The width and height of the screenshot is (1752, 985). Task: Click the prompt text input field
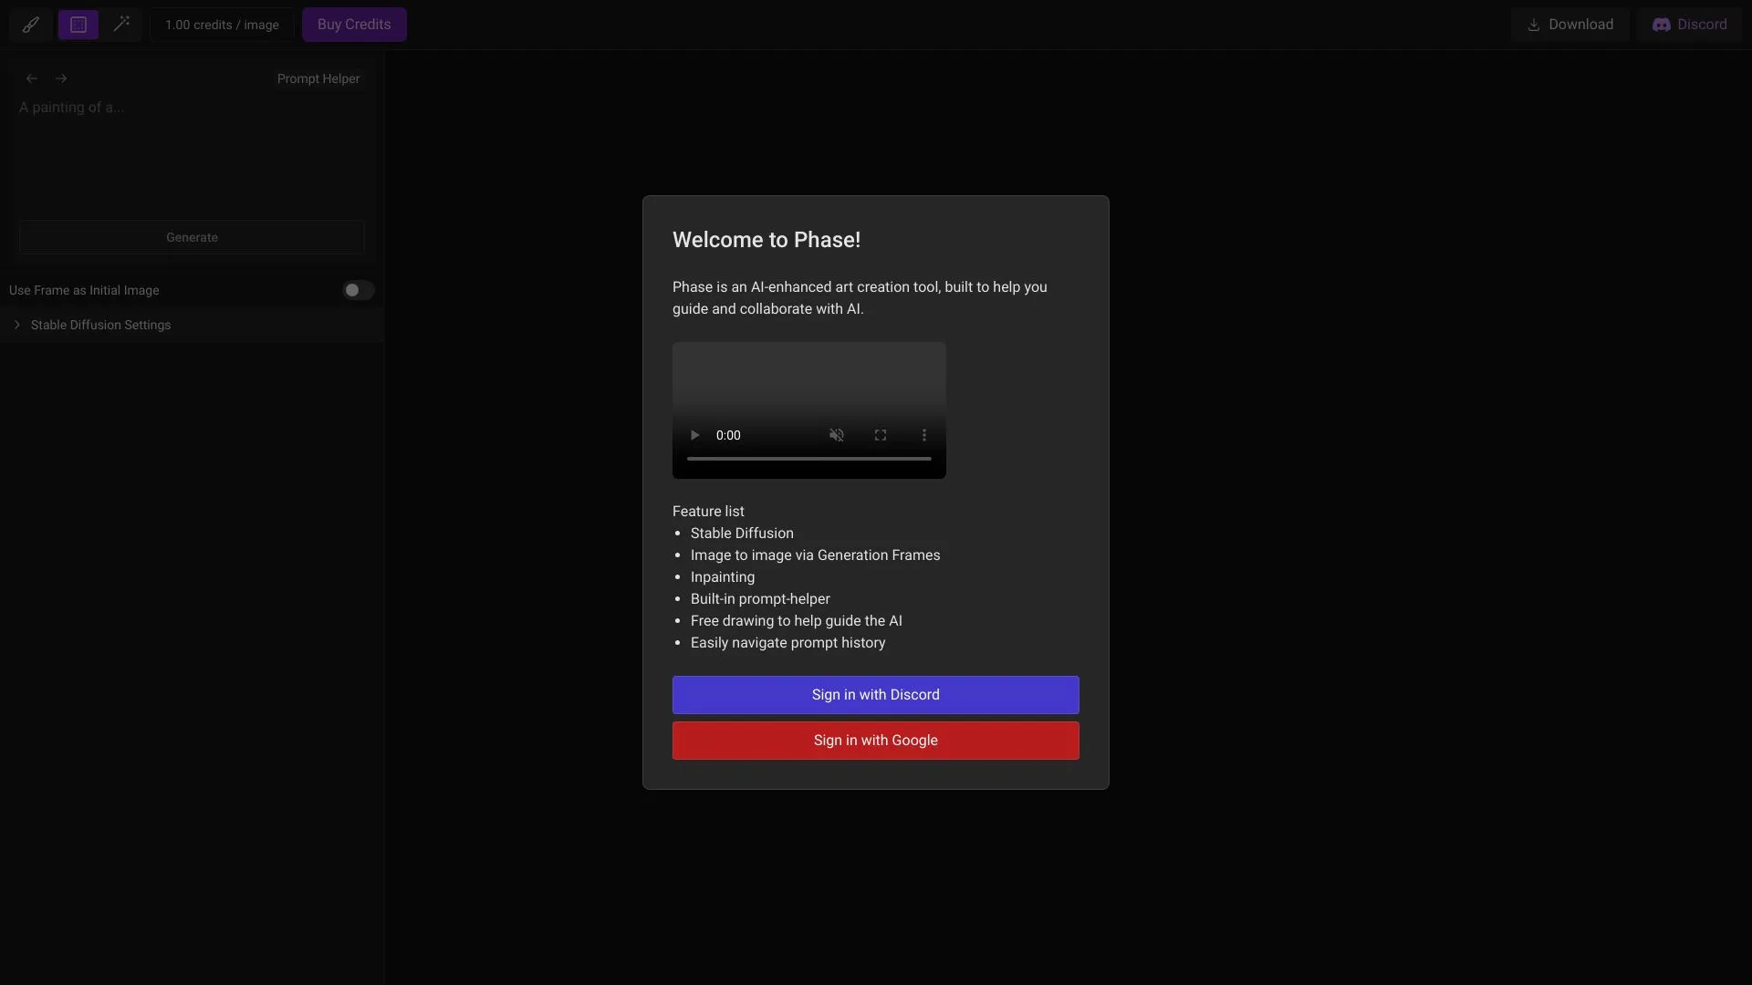click(x=192, y=155)
